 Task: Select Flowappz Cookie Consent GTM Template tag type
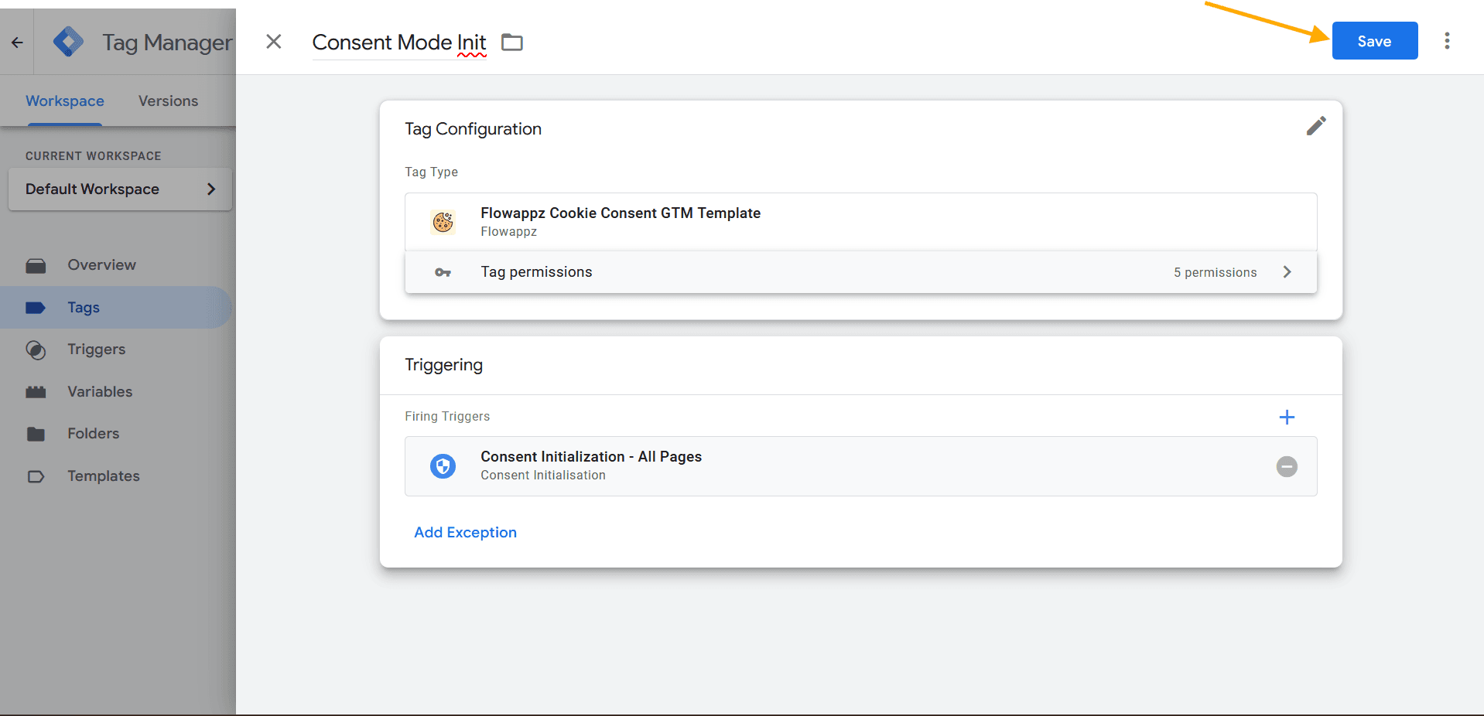[860, 222]
